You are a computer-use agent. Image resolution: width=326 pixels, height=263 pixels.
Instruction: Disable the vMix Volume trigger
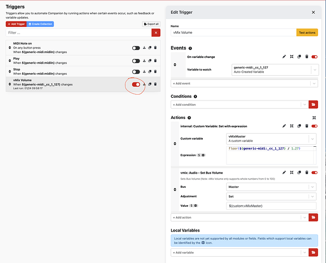(x=136, y=84)
